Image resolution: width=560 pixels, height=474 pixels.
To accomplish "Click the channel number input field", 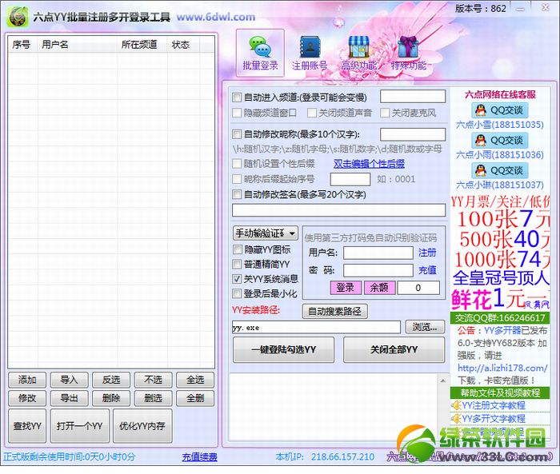I will 413,97.
